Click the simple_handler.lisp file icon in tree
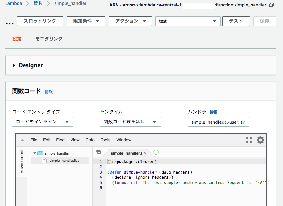This screenshot has width=283, height=206. (x=44, y=161)
